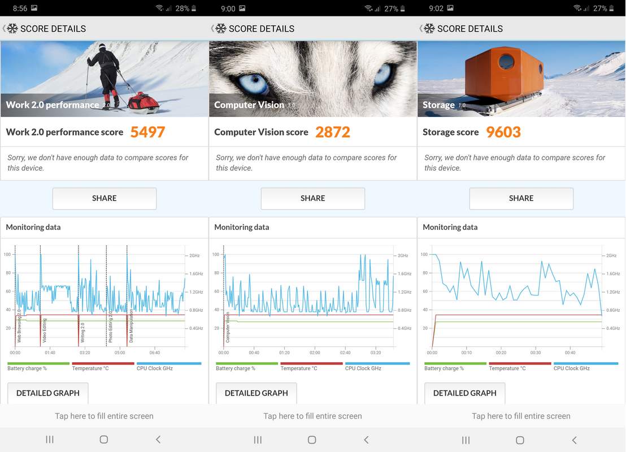The width and height of the screenshot is (626, 452).
Task: Tap home icon in middle phone nav bar
Action: [312, 440]
